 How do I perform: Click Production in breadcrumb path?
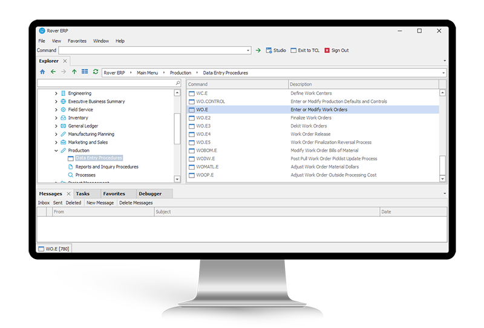coord(180,73)
